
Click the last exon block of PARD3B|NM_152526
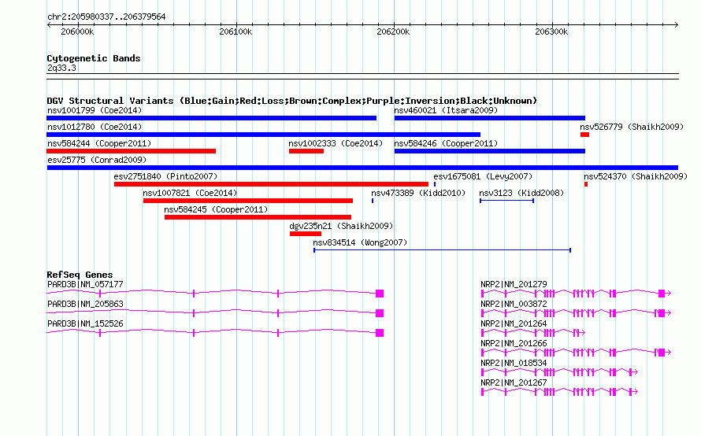[380, 333]
